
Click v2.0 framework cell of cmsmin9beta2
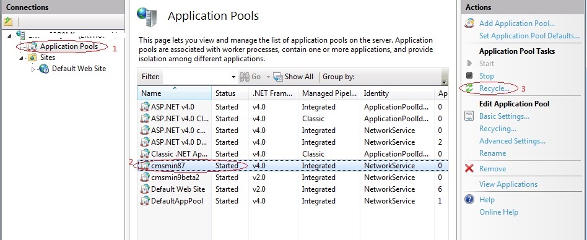(259, 177)
